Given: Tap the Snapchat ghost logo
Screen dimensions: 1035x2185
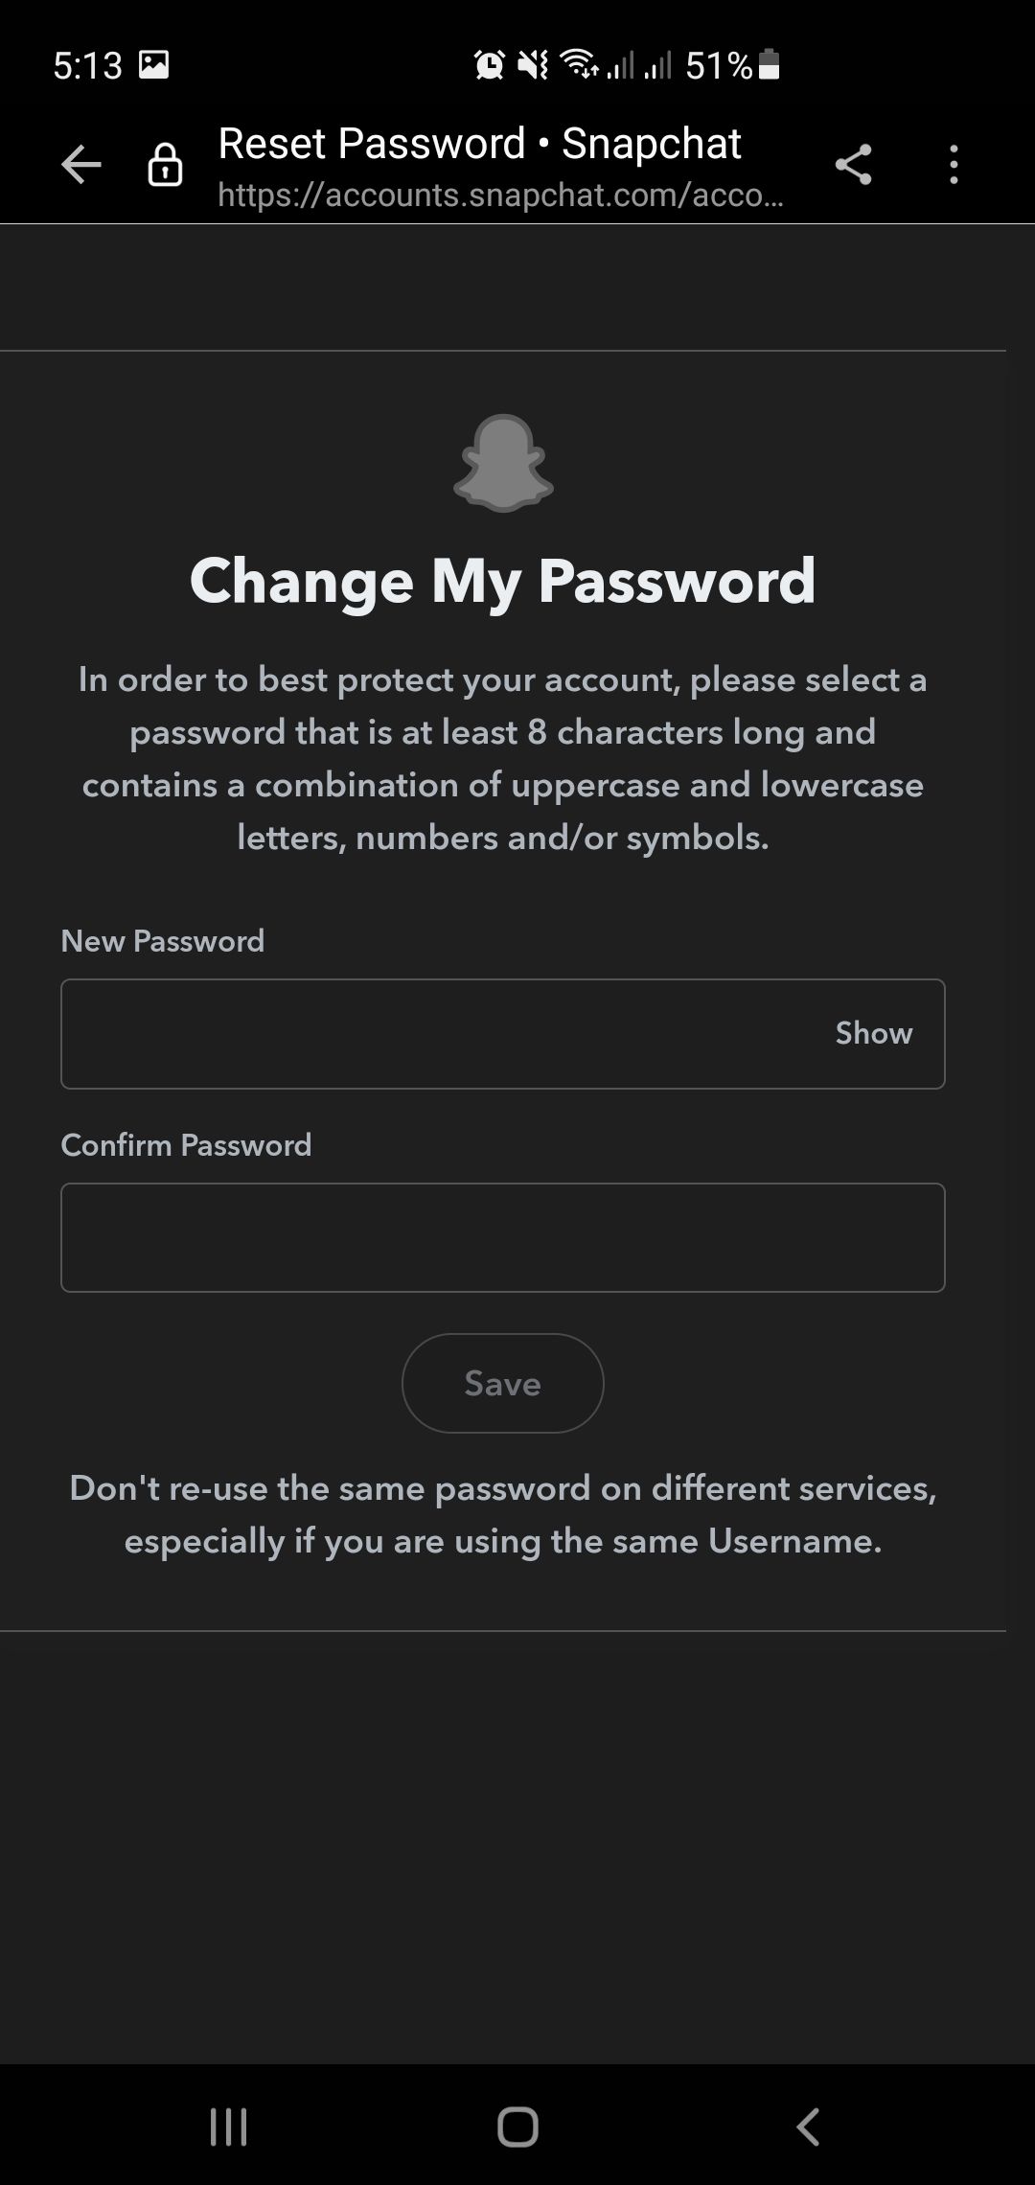Looking at the screenshot, I should pos(503,463).
